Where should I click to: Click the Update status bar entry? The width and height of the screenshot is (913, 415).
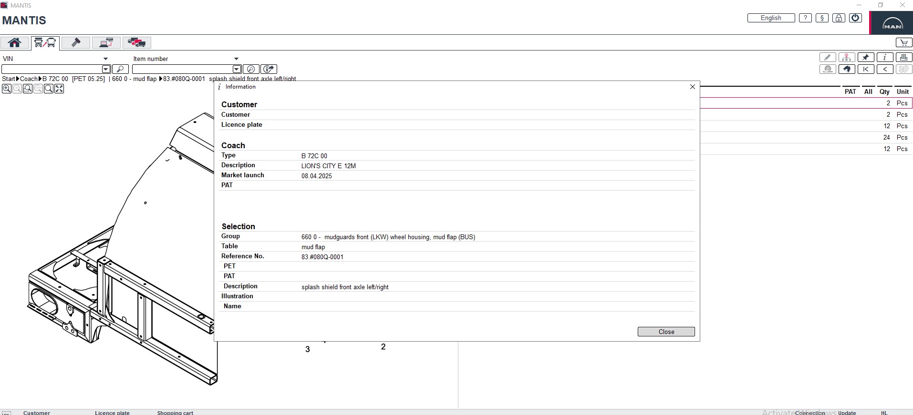(x=847, y=413)
